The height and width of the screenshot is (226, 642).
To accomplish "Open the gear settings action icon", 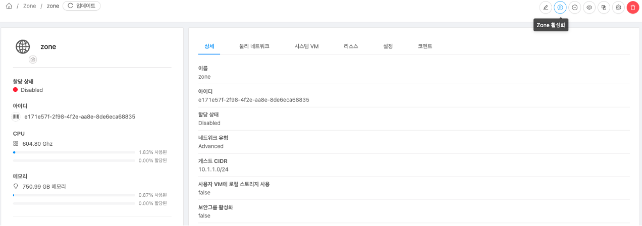I will [618, 8].
